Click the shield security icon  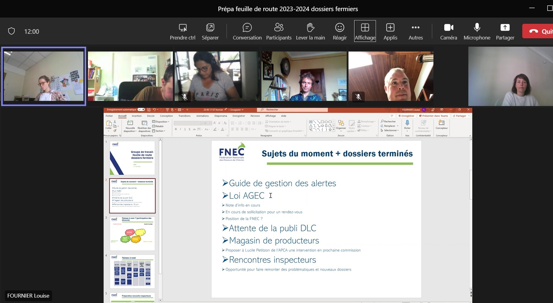[11, 31]
